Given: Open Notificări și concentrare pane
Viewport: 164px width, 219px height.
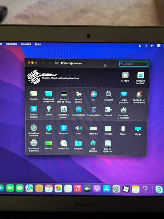Looking at the screenshot, I should (139, 97).
